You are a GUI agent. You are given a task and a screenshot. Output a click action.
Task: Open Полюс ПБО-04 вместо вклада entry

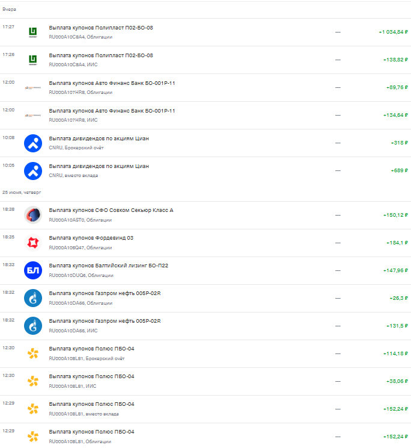[205, 409]
